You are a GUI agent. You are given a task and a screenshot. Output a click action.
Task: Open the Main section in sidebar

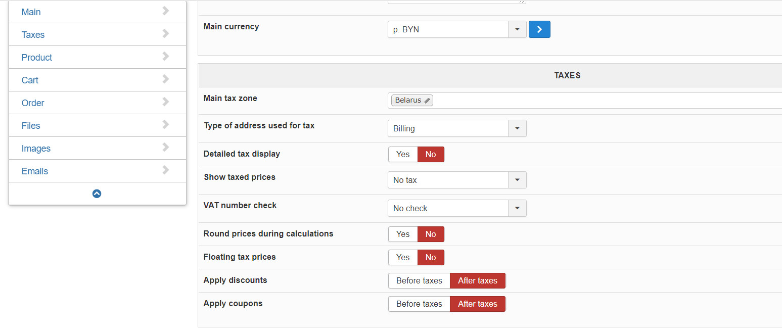[31, 12]
